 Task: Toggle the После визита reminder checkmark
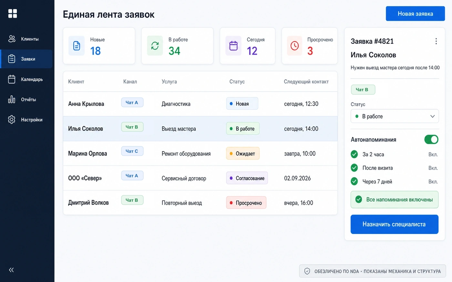[x=354, y=168]
